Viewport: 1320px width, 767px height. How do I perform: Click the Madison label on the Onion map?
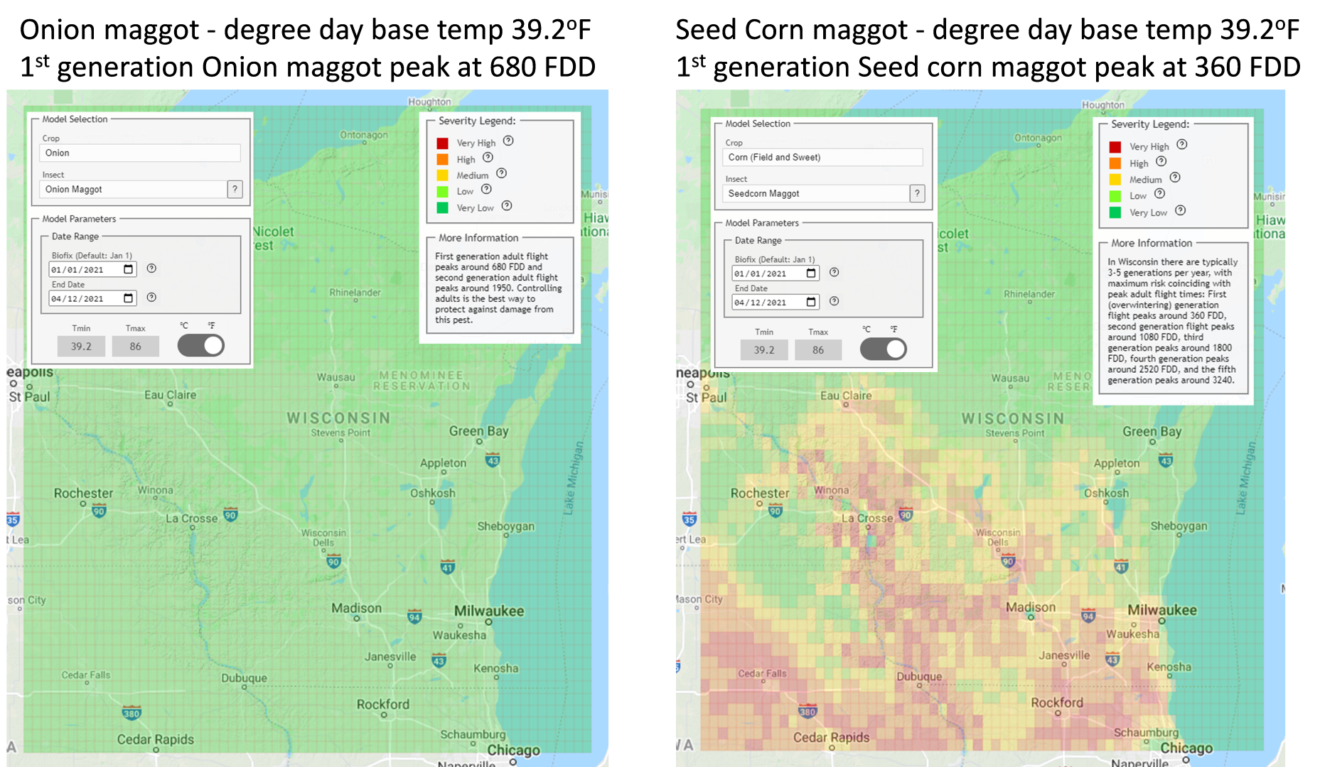pos(356,608)
